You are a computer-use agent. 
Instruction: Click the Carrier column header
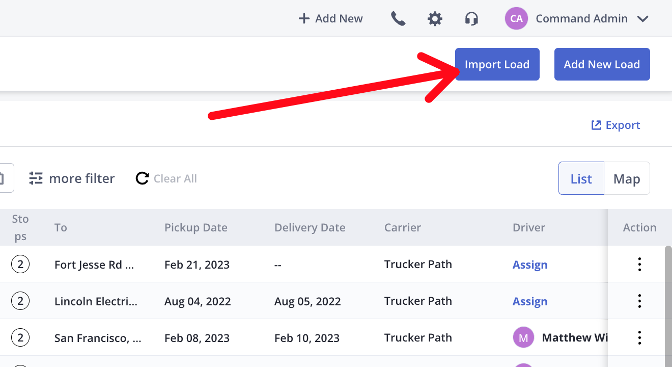[x=403, y=227]
